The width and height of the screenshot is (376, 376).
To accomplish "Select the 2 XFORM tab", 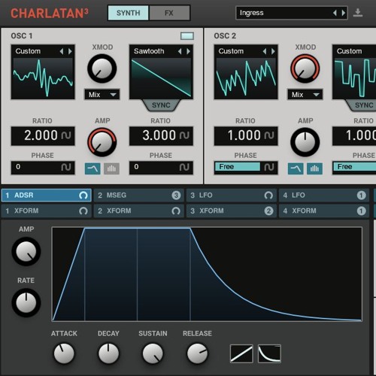I will pos(139,211).
